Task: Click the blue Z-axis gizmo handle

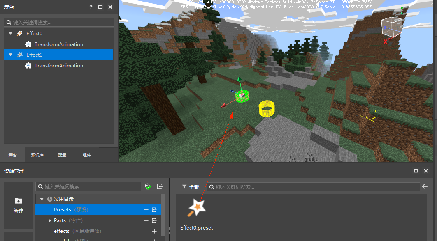Action: coord(232,91)
